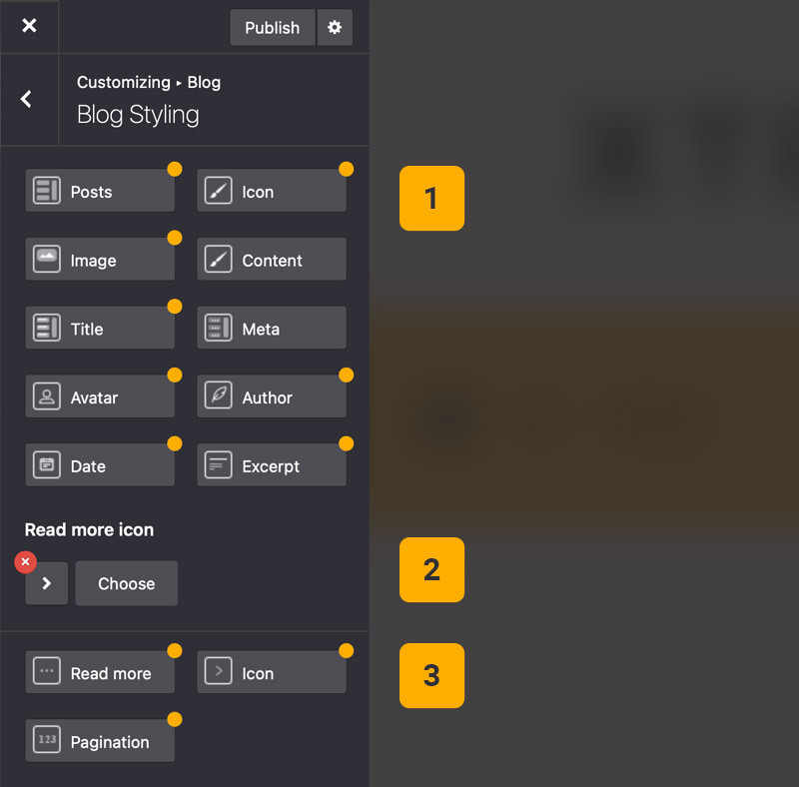799x787 pixels.
Task: Open the Title styling options
Action: click(100, 329)
